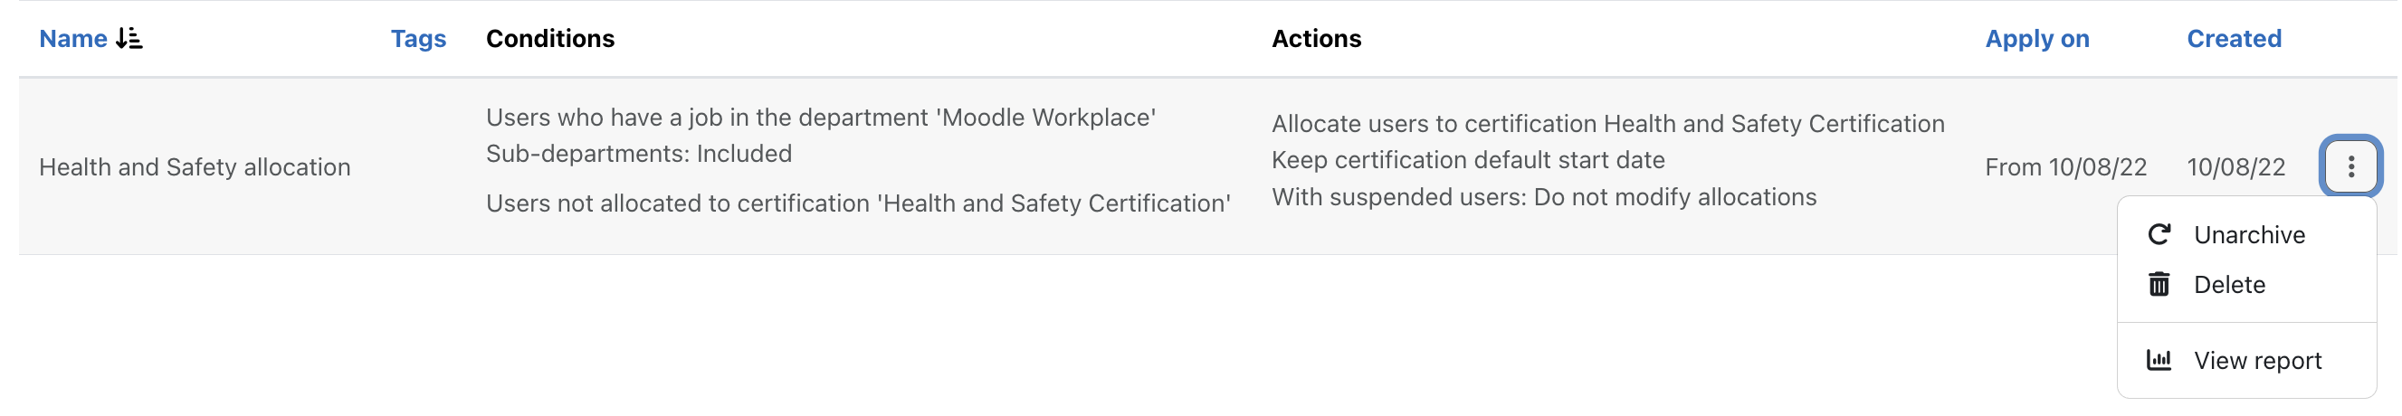Click the bar chart View report icon
Viewport: 2402px width, 416px height.
2159,360
